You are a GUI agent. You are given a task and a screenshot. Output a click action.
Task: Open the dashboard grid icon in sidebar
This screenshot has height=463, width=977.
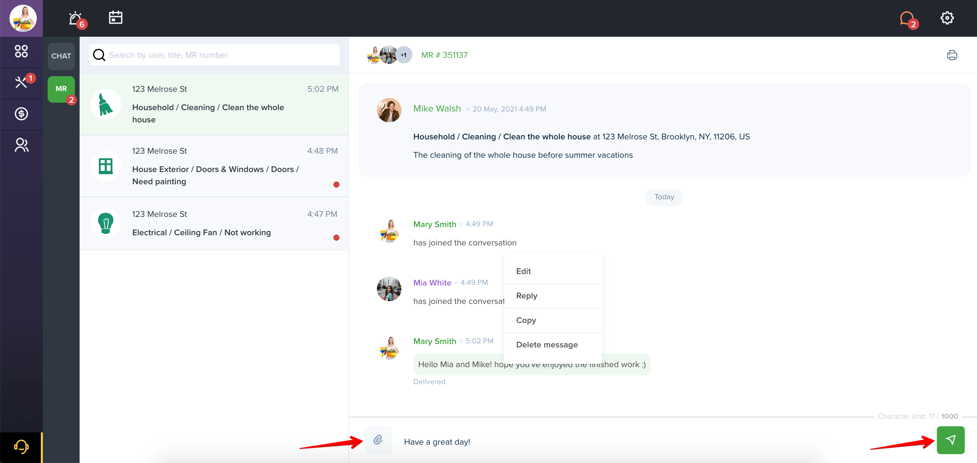(21, 51)
